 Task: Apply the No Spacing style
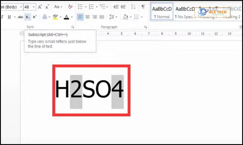tap(185, 12)
